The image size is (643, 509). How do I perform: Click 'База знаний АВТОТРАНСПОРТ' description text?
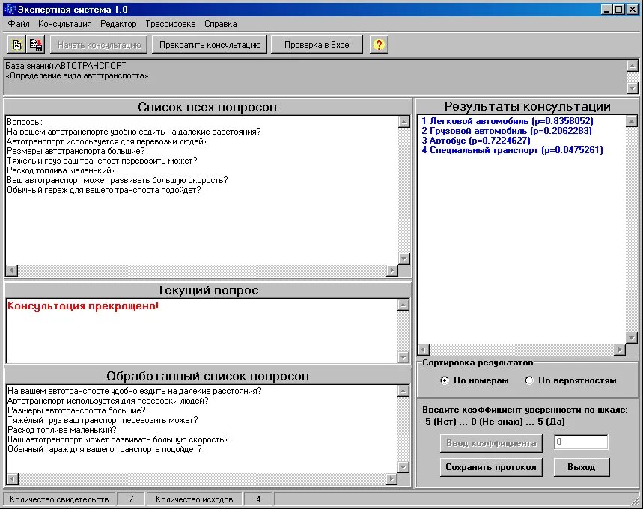click(66, 66)
